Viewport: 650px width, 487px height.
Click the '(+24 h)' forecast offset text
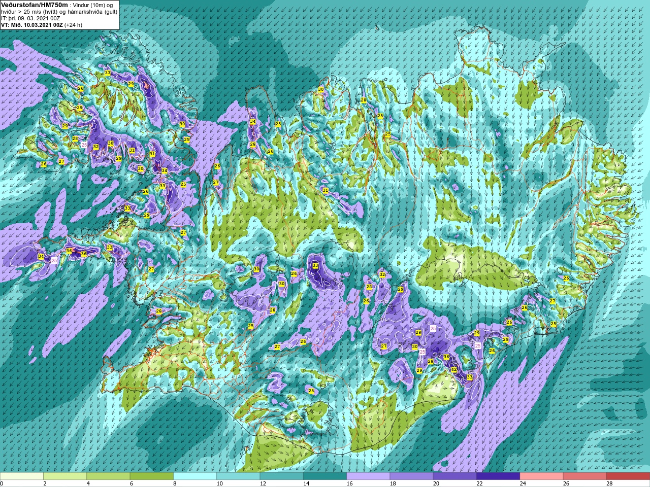click(x=73, y=24)
